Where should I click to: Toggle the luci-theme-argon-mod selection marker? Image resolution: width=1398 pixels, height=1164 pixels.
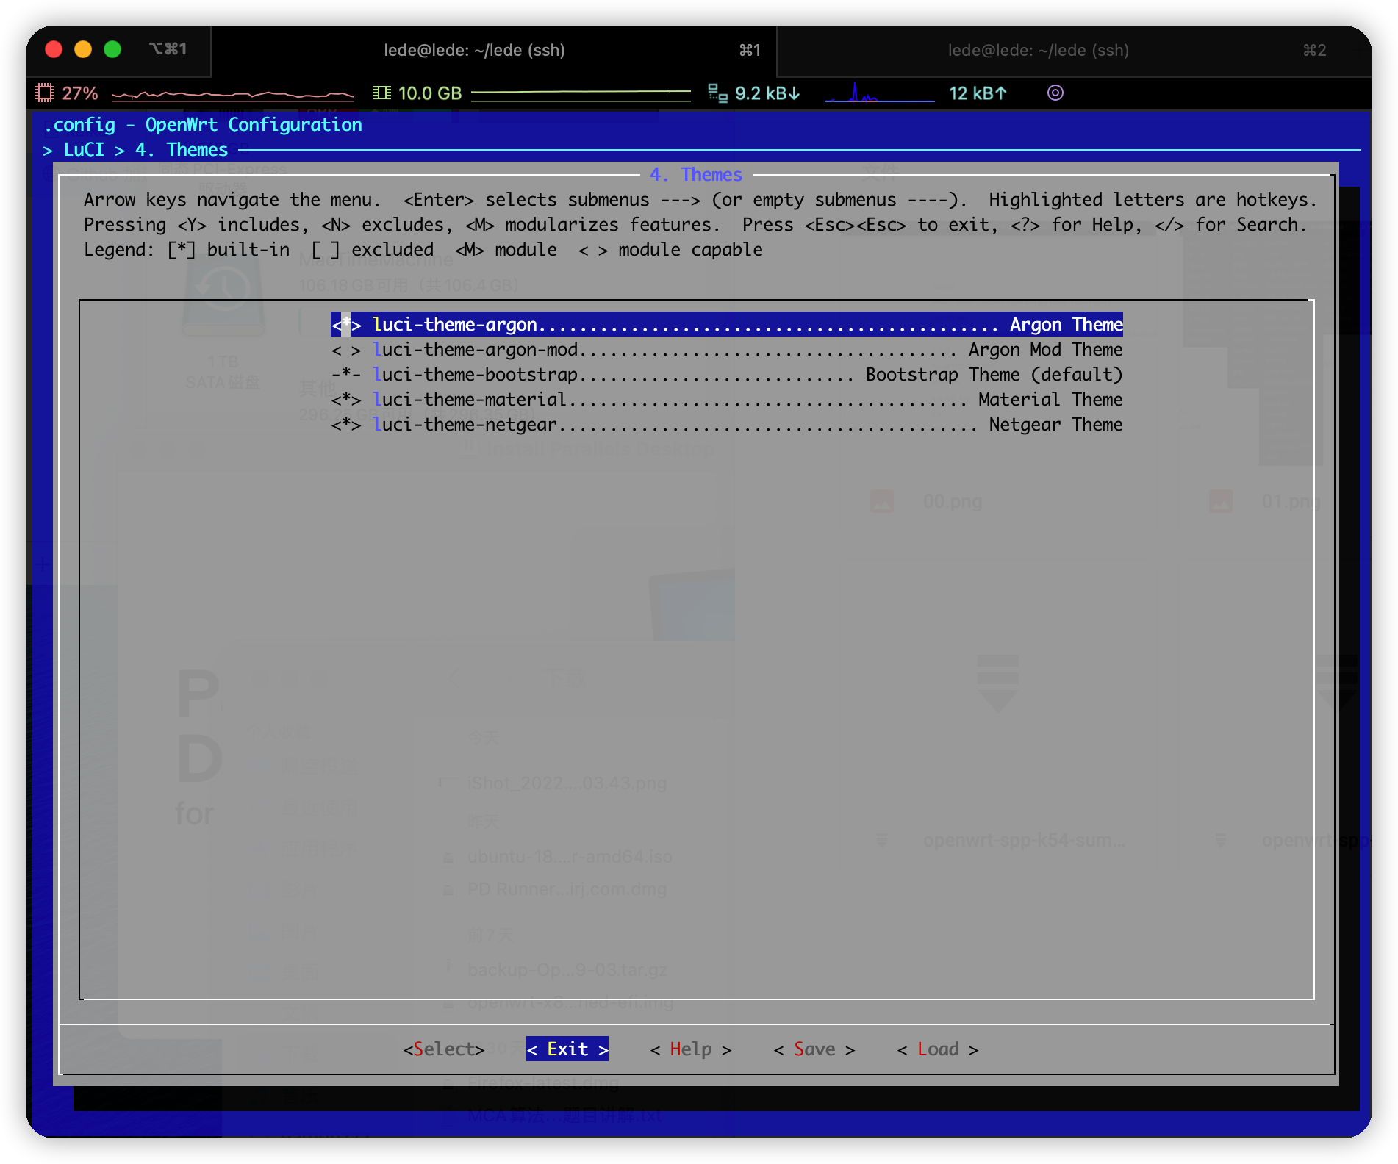tap(345, 349)
